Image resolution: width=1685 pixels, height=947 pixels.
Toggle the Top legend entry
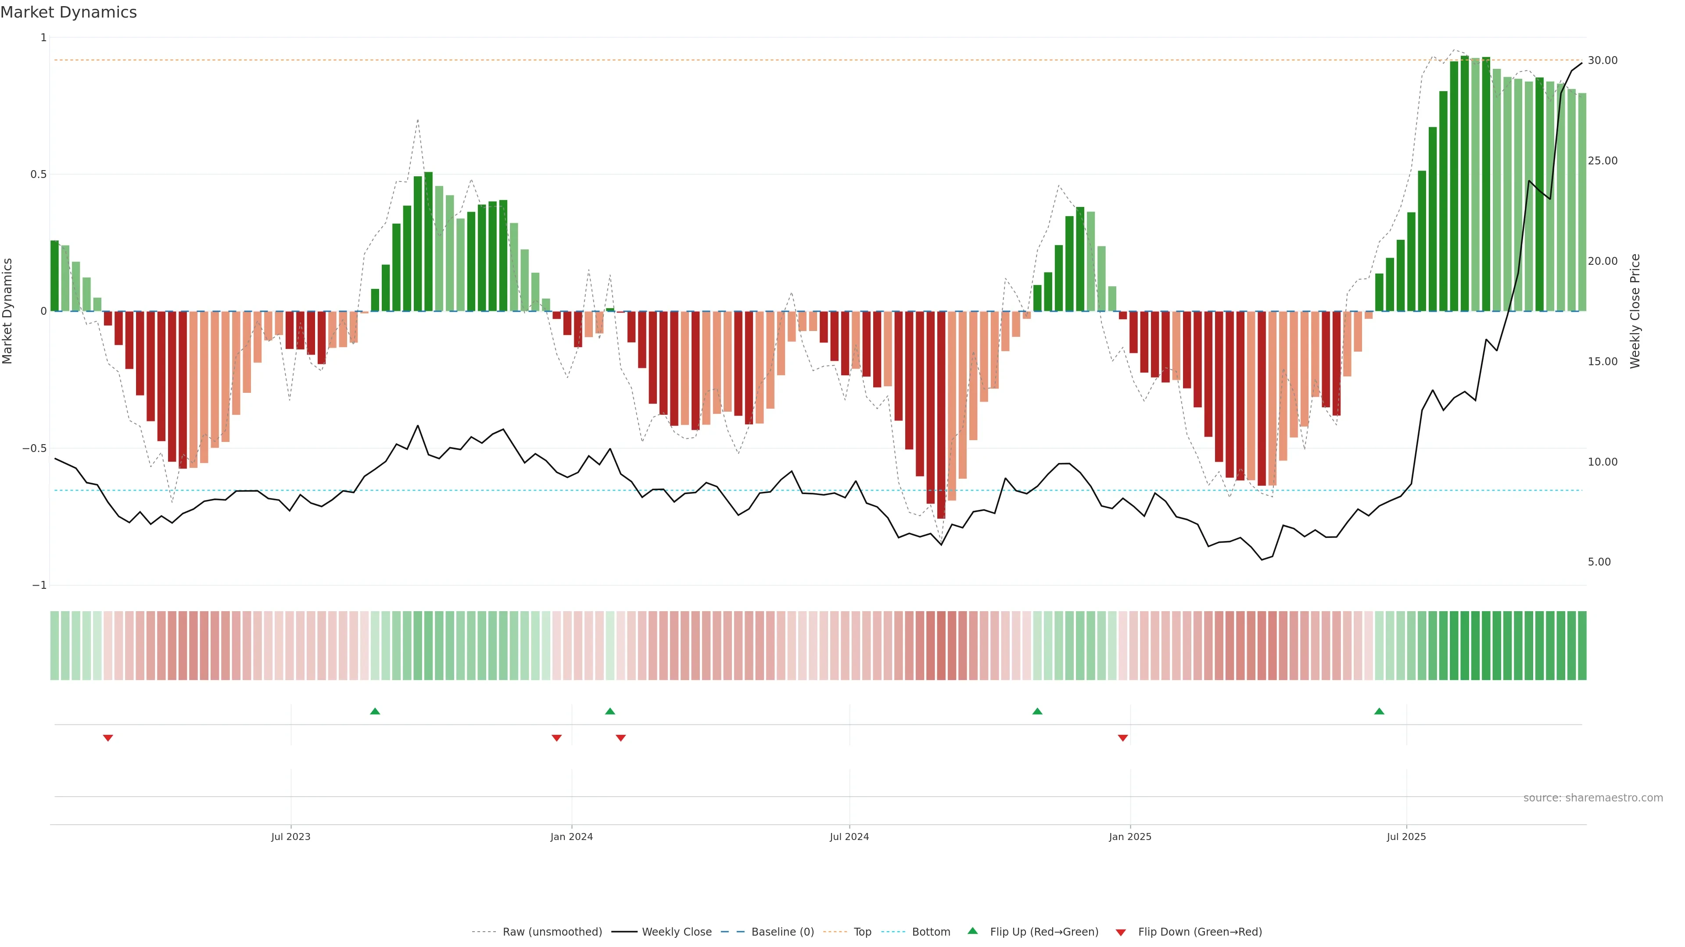pos(862,931)
